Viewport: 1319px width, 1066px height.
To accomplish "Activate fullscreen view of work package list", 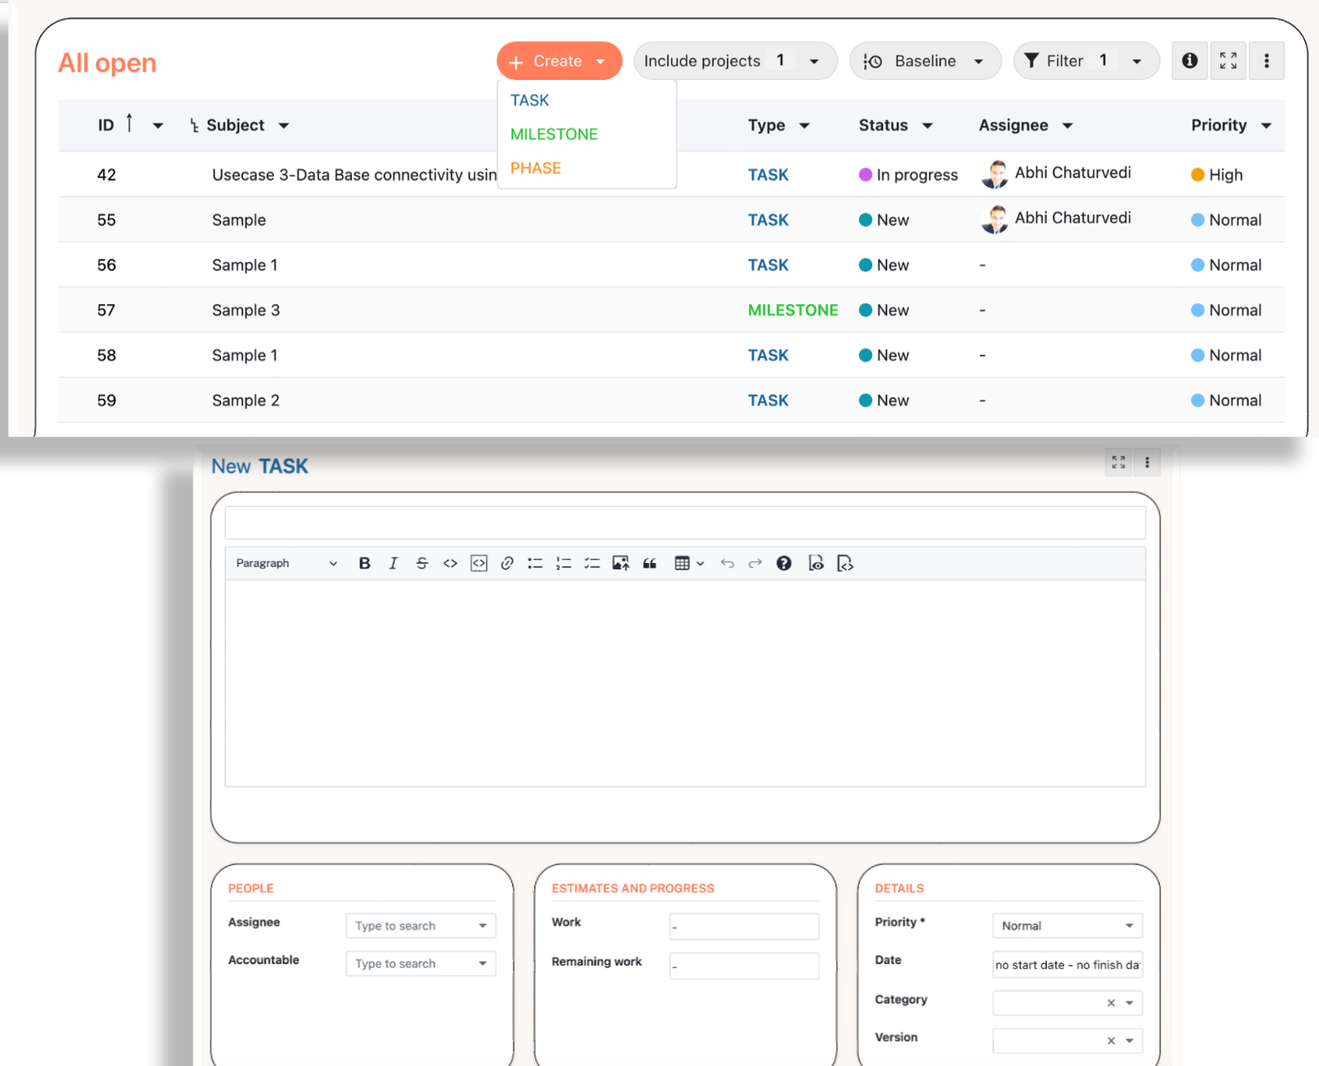I will (x=1228, y=60).
